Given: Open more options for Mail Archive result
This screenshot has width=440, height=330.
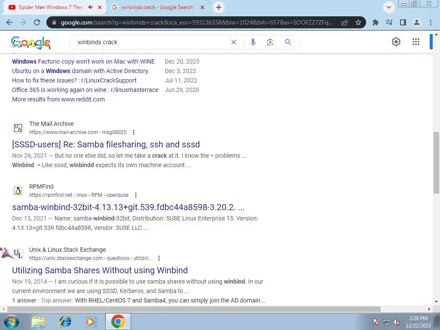Looking at the screenshot, I should tap(134, 132).
